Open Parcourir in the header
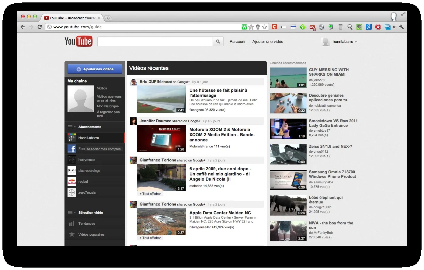 tap(238, 42)
